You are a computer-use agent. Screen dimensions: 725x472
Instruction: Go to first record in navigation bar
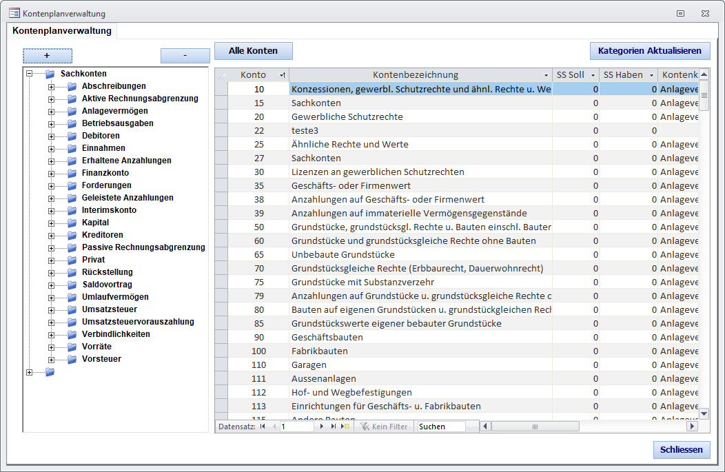tap(263, 427)
